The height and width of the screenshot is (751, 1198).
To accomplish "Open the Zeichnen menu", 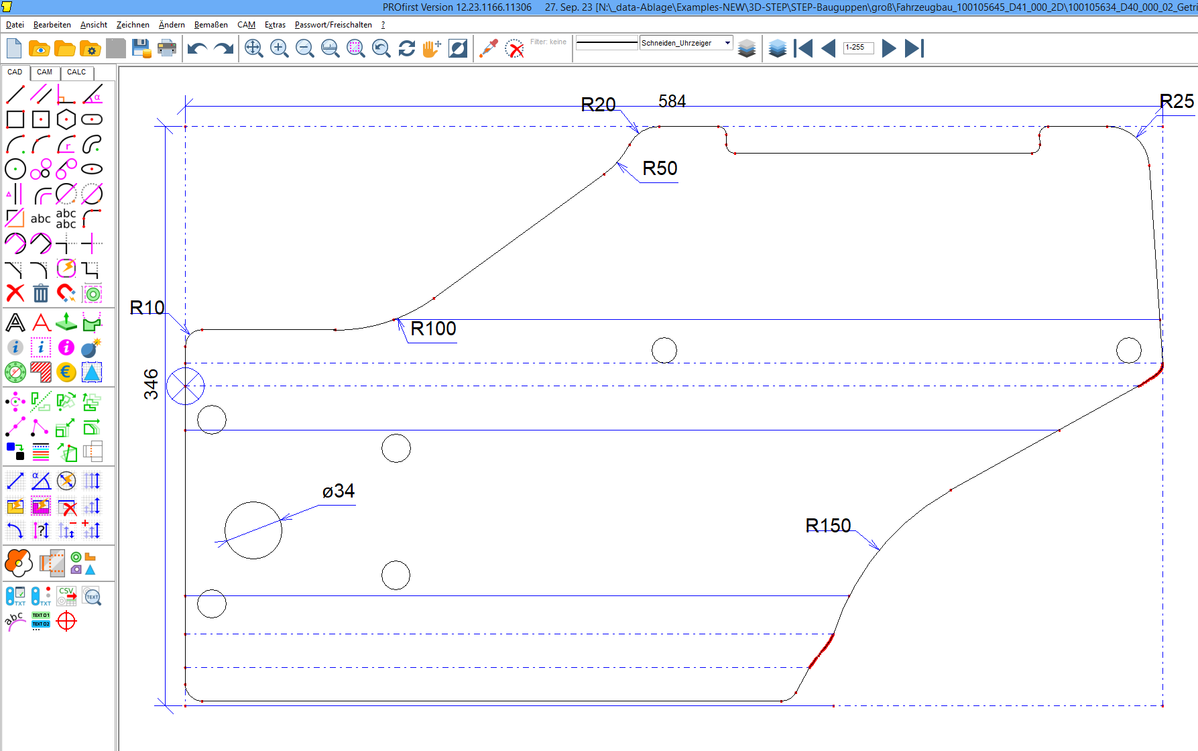I will click(x=133, y=25).
